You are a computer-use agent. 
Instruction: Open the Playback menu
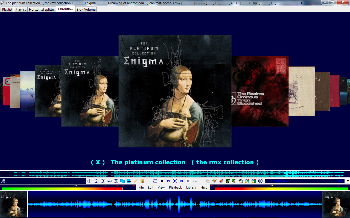click(175, 187)
